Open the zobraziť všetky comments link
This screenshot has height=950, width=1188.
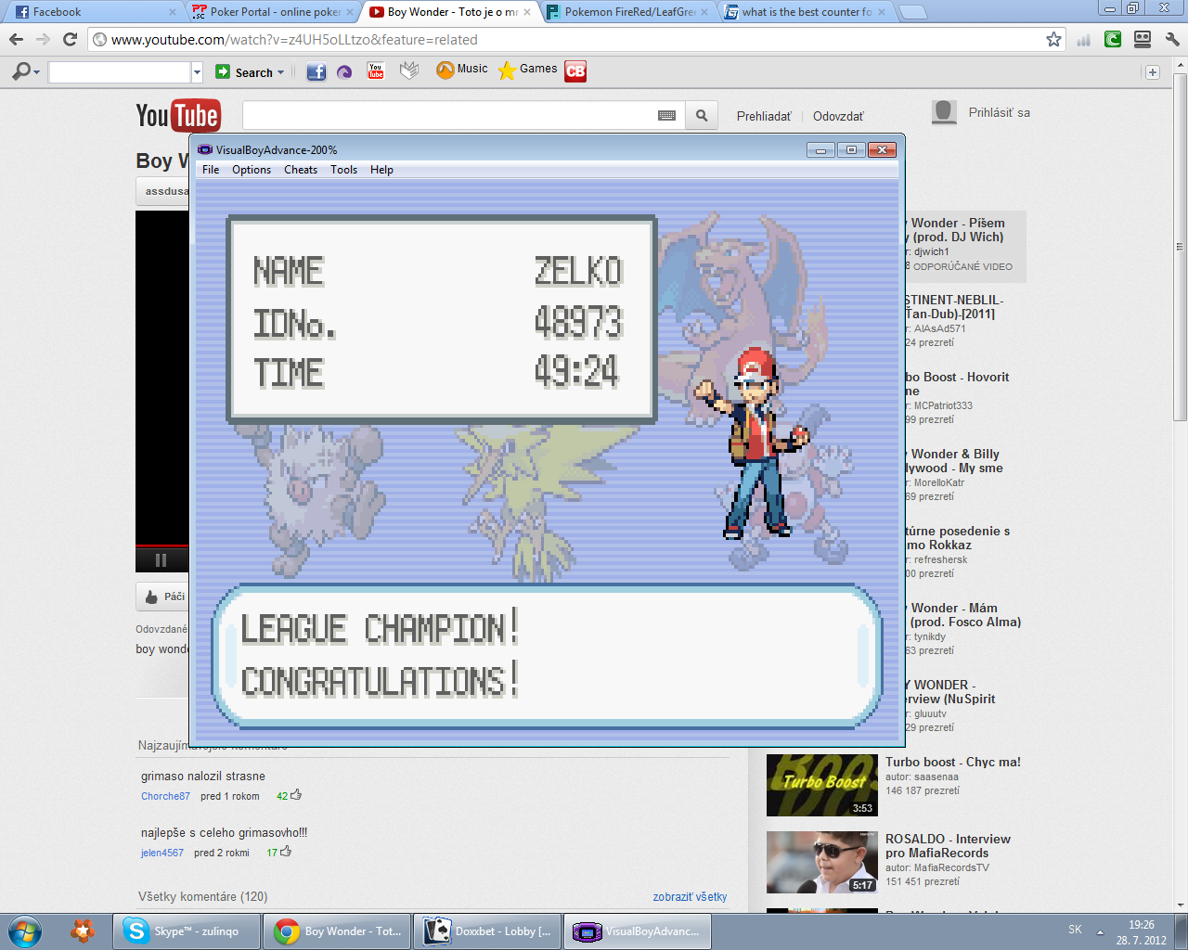click(690, 897)
